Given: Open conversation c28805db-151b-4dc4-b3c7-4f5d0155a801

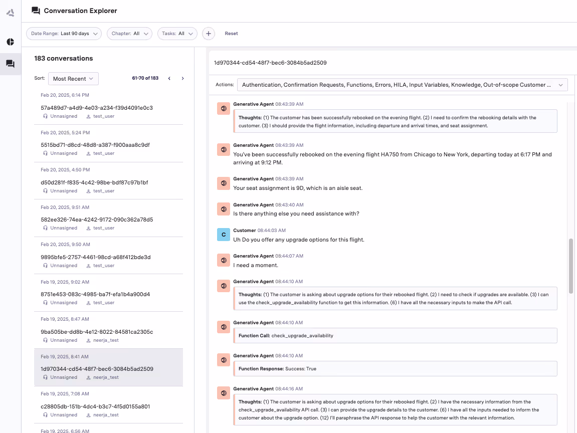Looking at the screenshot, I should click(109, 404).
